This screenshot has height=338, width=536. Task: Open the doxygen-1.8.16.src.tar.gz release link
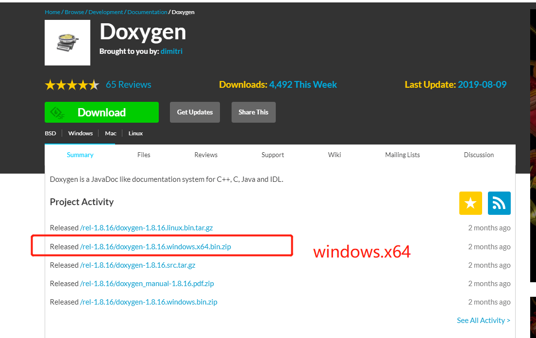138,265
